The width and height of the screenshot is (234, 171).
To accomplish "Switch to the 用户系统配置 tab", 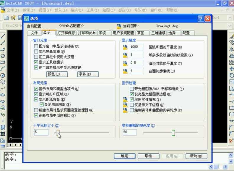I will pos(123,33).
